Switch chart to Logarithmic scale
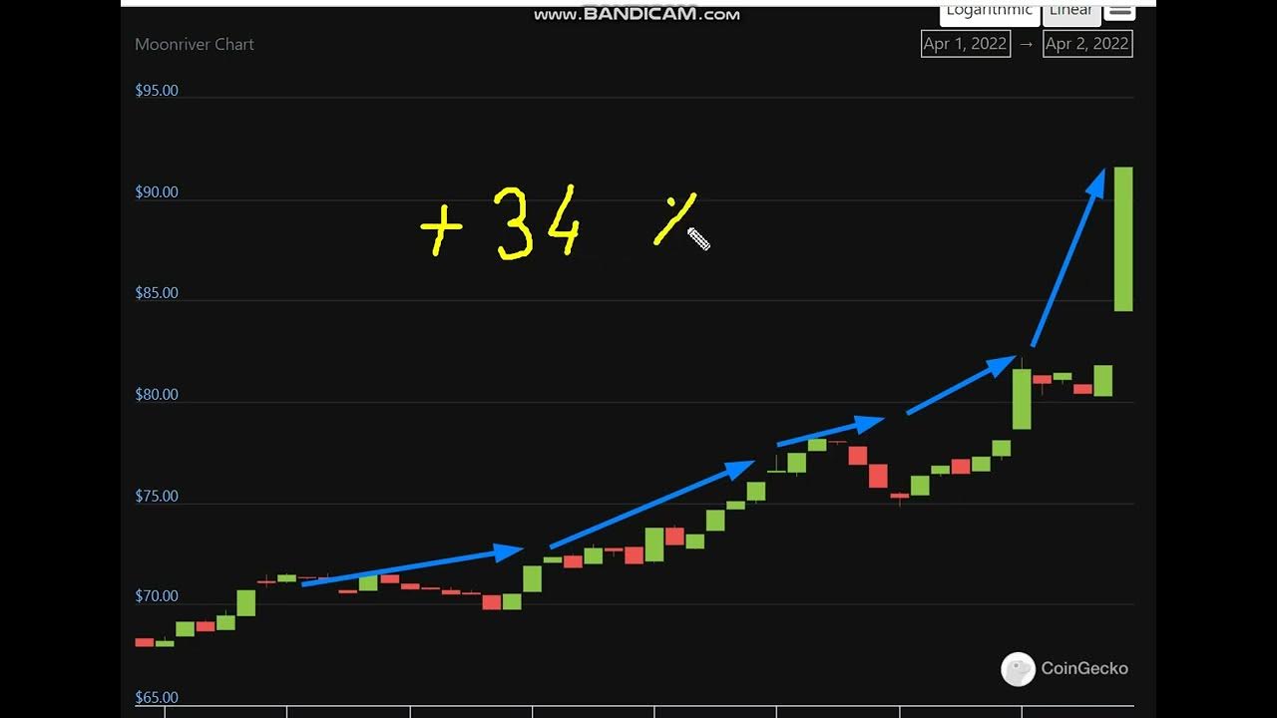 pos(990,13)
